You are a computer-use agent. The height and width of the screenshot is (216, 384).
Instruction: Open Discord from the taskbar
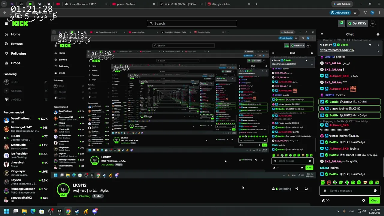[95, 211]
